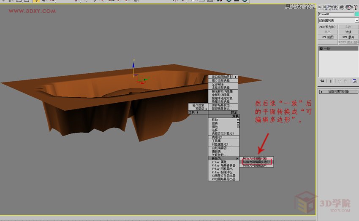Select 移动 in the transform menu
This screenshot has height=221, width=359.
click(215, 120)
